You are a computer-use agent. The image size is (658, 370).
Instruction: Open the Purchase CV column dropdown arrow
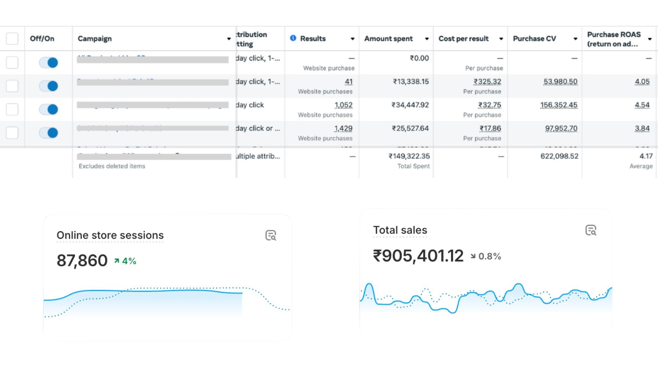(x=575, y=39)
